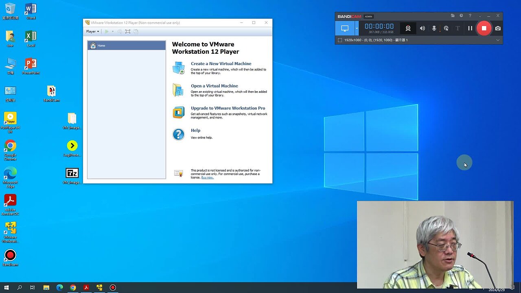This screenshot has width=521, height=293.
Task: Select the Word desktop shortcut
Action: [x=31, y=11]
